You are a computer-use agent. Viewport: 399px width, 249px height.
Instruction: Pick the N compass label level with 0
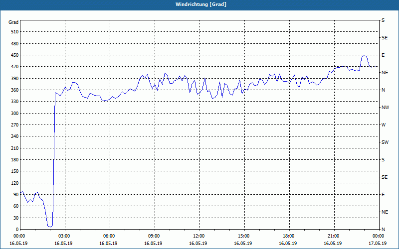[x=383, y=230]
